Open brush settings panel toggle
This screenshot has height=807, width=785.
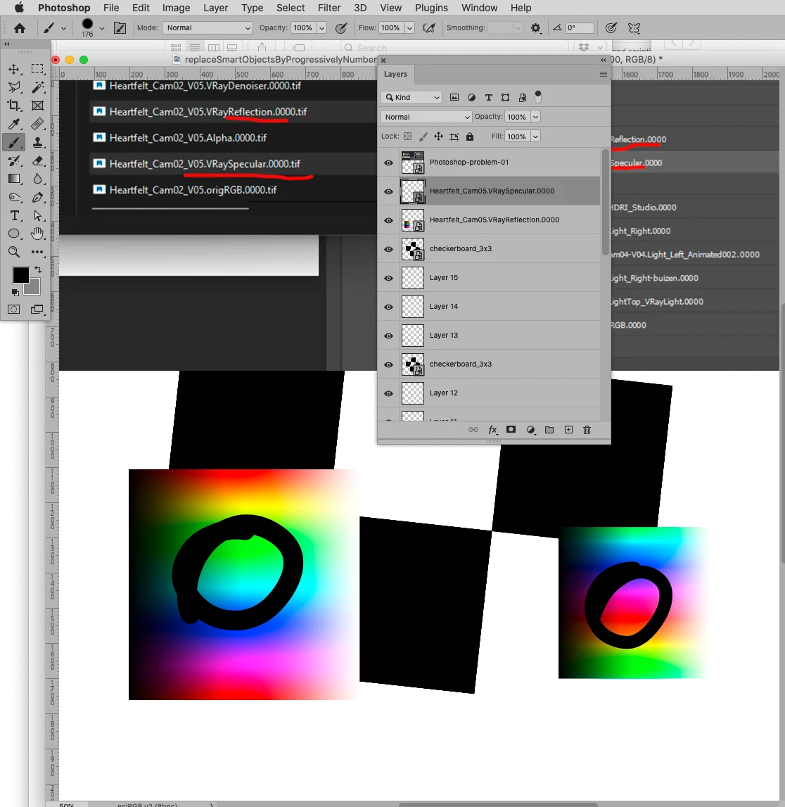pyautogui.click(x=120, y=28)
